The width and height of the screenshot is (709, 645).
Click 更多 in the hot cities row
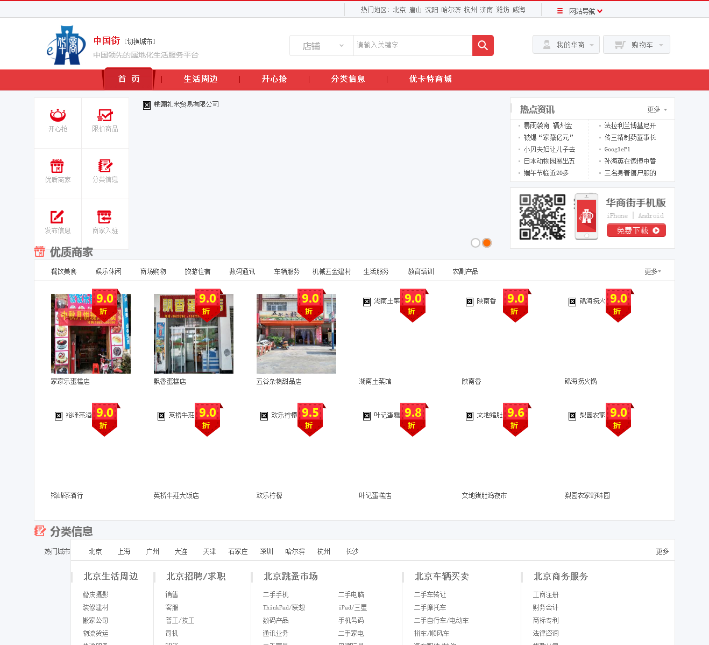[x=662, y=551]
